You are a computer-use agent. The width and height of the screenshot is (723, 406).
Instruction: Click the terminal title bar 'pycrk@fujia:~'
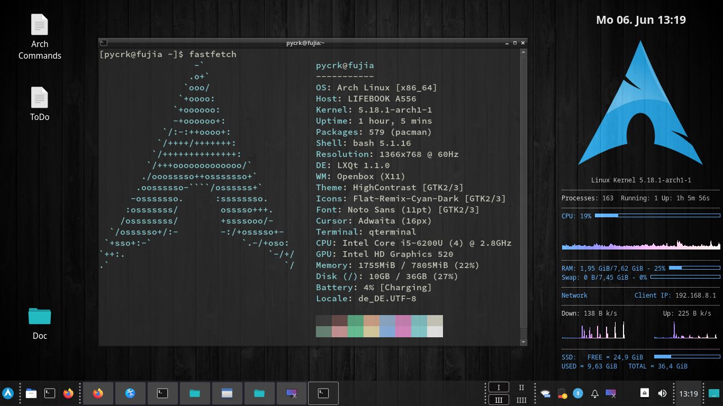click(x=305, y=43)
